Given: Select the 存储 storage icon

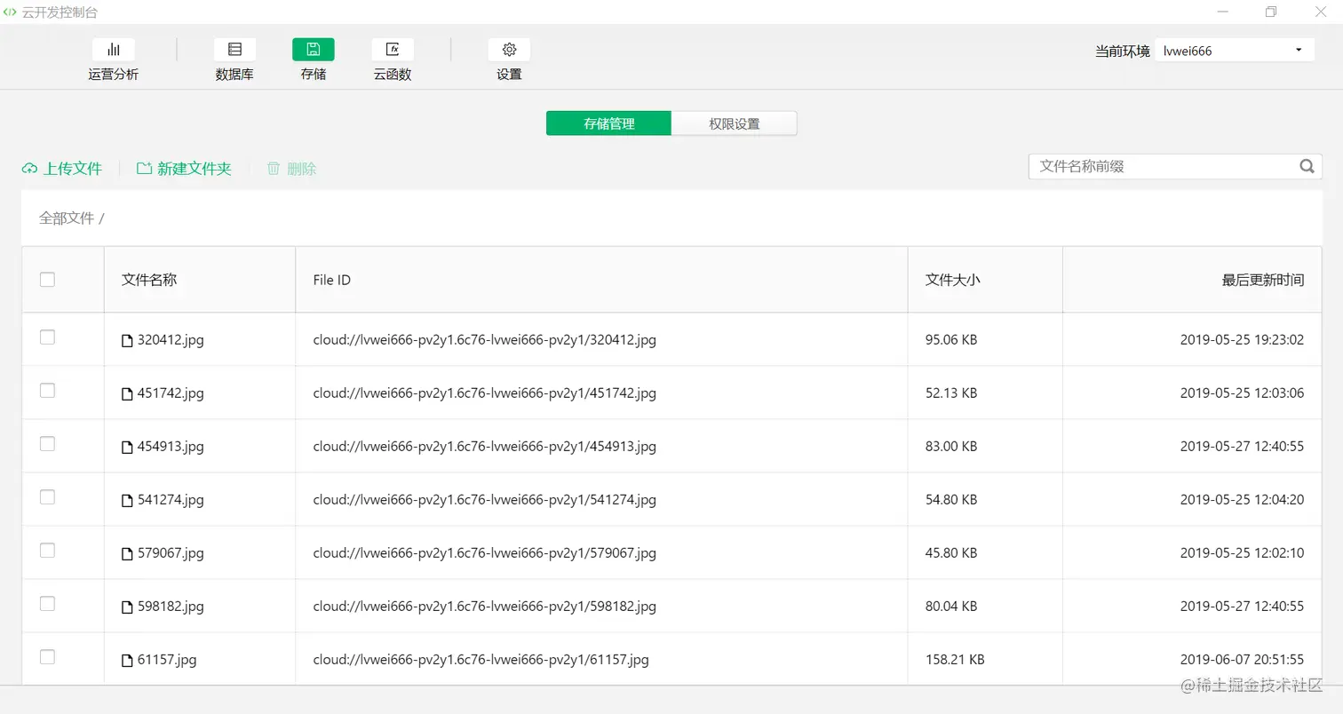Looking at the screenshot, I should (314, 50).
